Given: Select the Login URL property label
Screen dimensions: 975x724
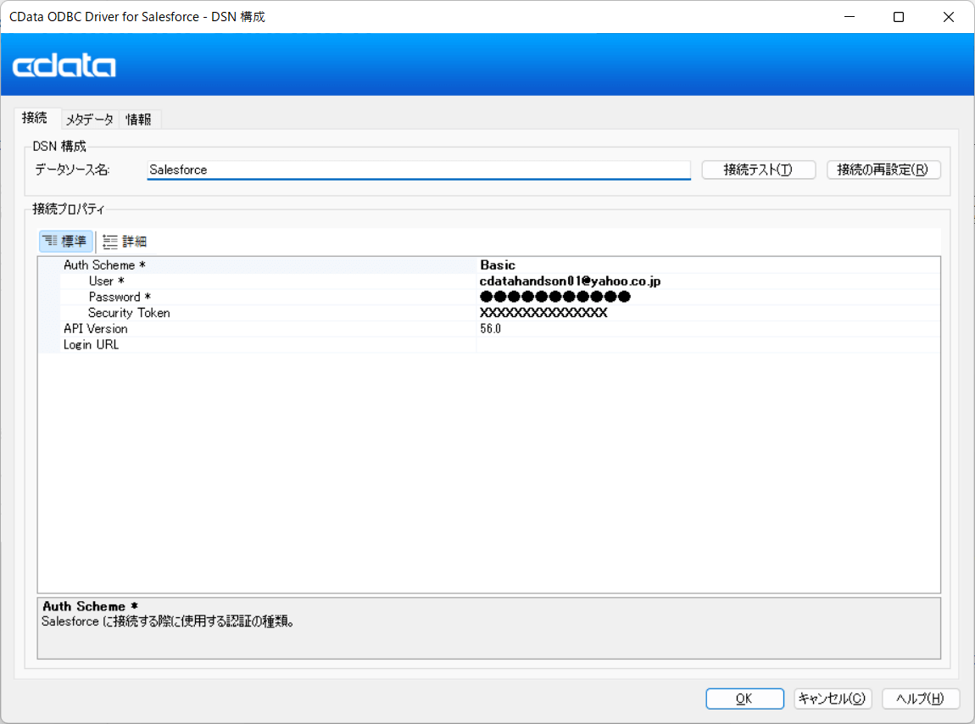Looking at the screenshot, I should (x=91, y=344).
